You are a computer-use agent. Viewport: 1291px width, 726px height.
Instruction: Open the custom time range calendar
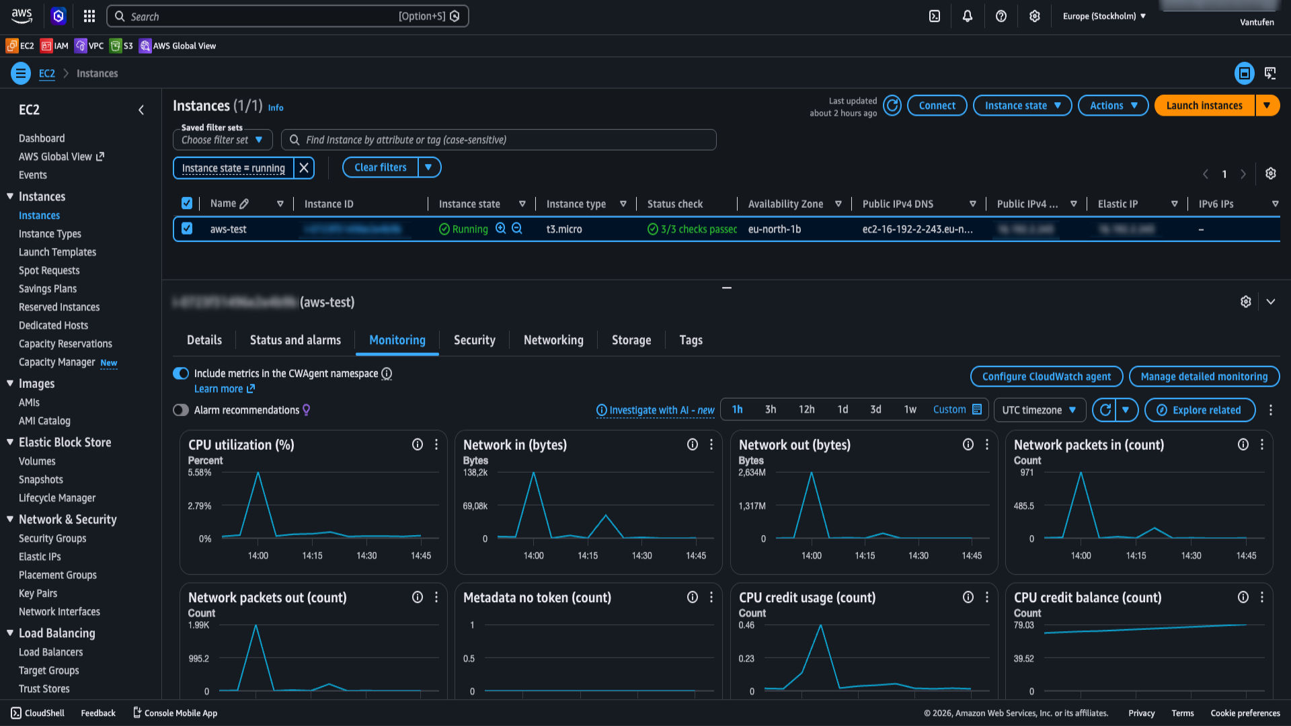pos(977,409)
